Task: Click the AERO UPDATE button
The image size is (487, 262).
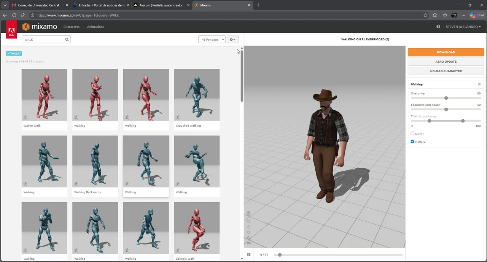Action: pos(446,62)
